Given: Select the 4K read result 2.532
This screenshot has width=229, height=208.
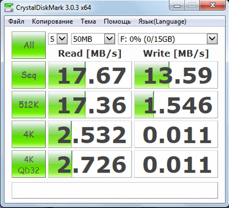Looking at the screenshot, I should tap(90, 134).
